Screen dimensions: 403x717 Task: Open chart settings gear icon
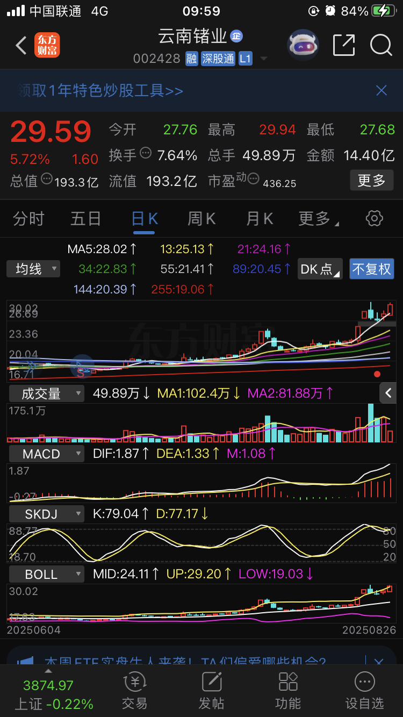374,218
